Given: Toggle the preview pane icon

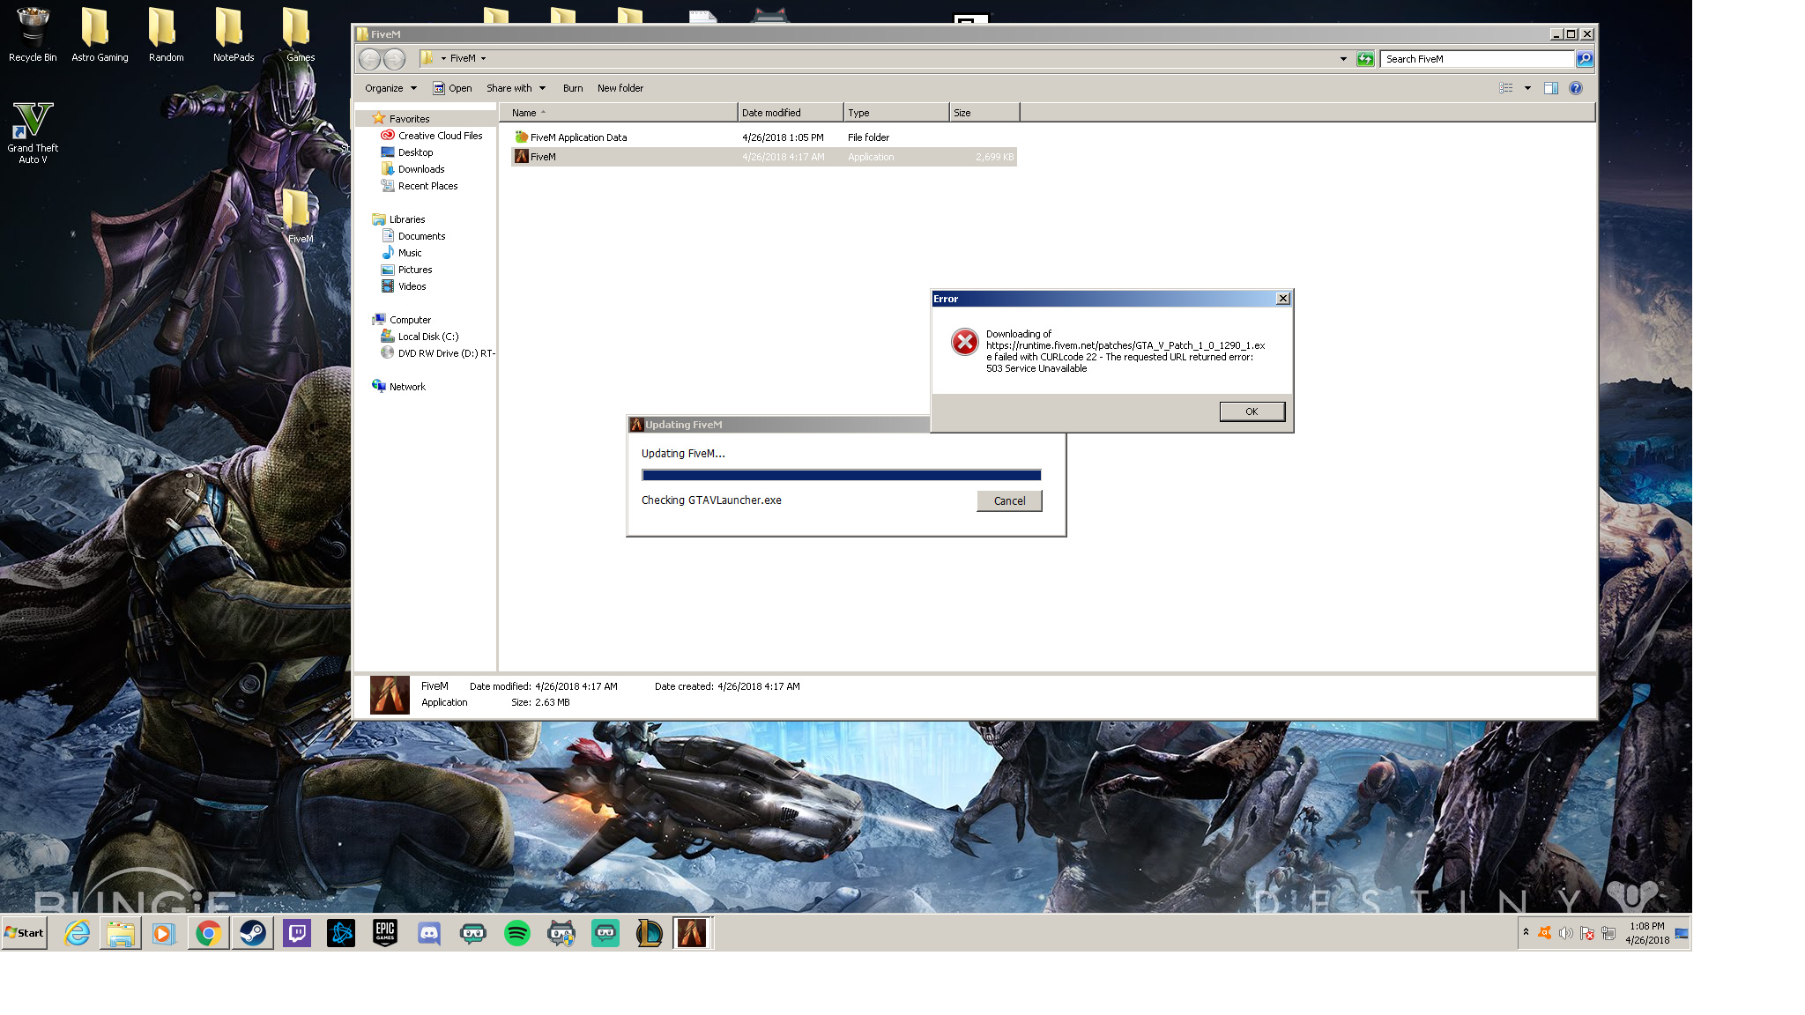Looking at the screenshot, I should pos(1551,88).
